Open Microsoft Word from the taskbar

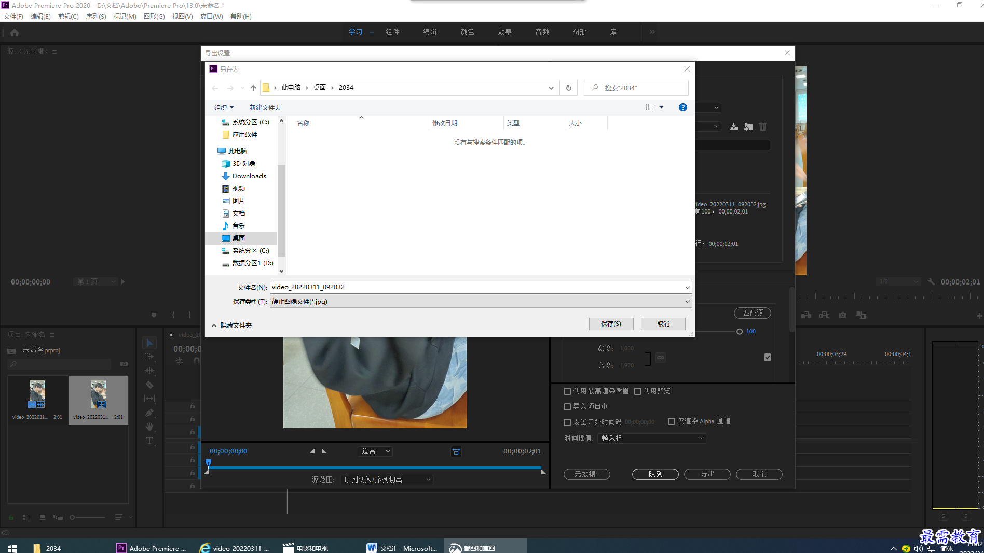coord(403,548)
